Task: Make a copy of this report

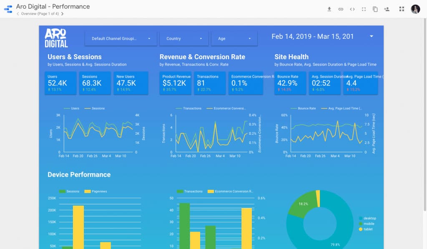Action: click(x=375, y=9)
